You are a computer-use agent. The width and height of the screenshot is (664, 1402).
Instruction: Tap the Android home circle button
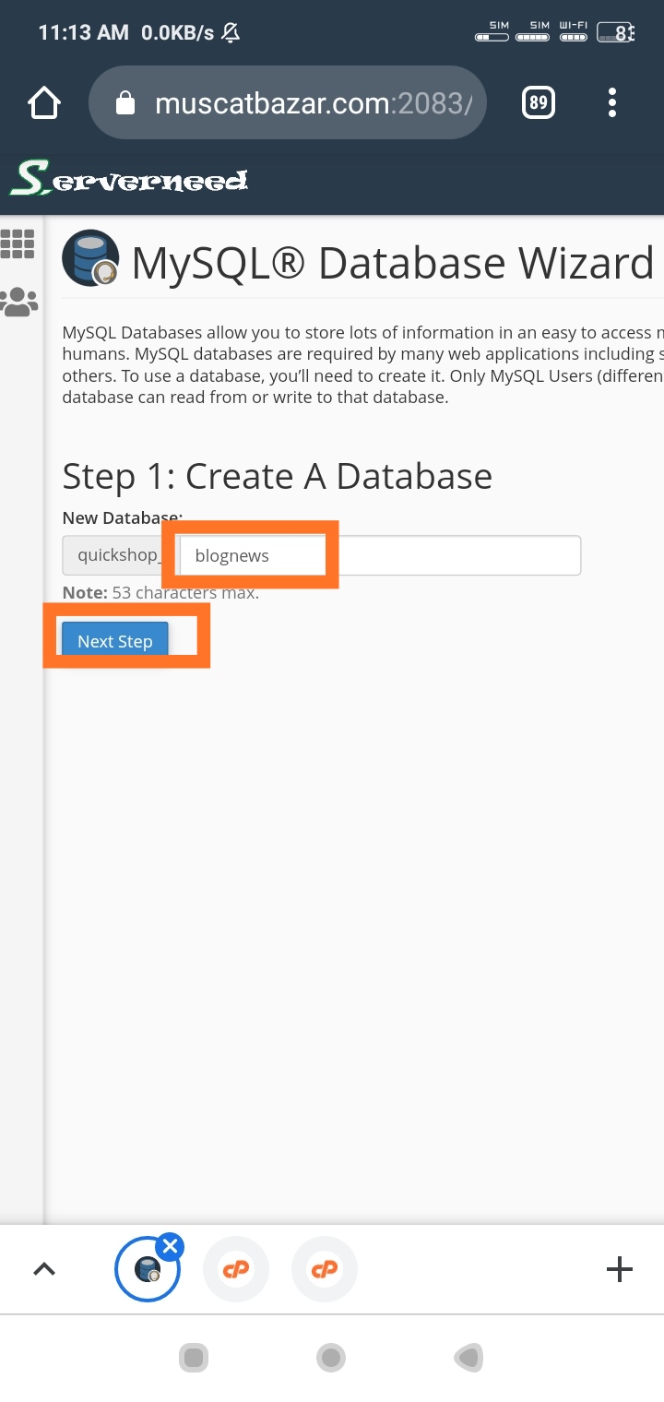[x=331, y=1358]
